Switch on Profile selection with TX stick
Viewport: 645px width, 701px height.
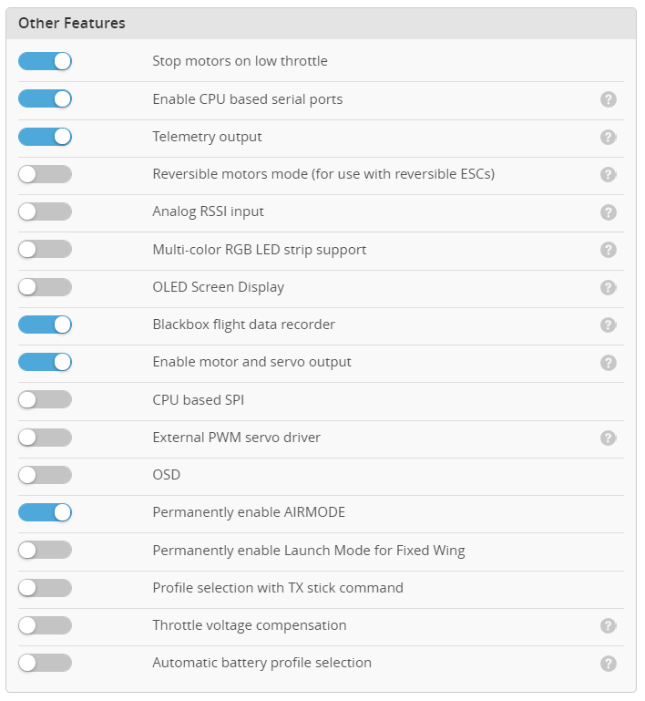click(x=45, y=588)
